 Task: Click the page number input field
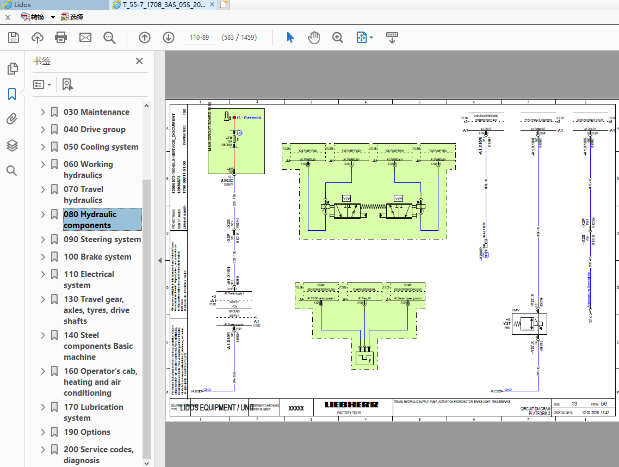coord(199,38)
